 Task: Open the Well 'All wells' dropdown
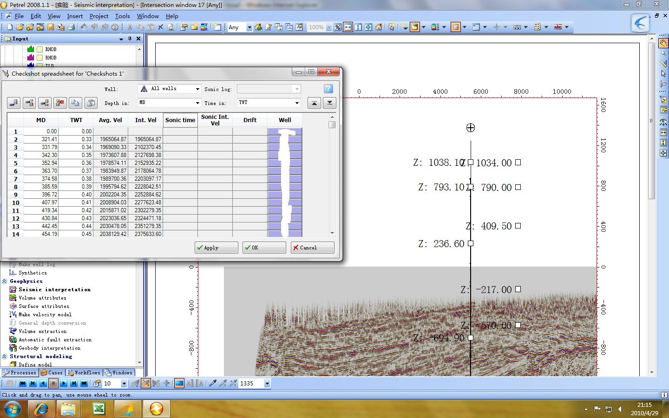pyautogui.click(x=197, y=89)
